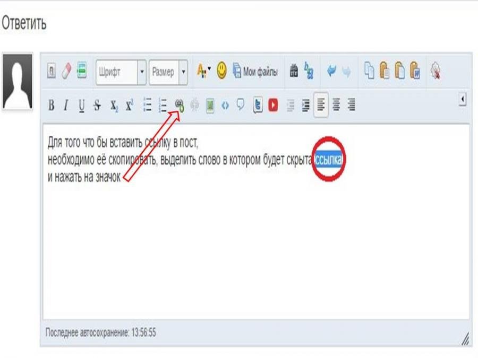Click the highlighted word ссылка
The height and width of the screenshot is (358, 478).
pyautogui.click(x=329, y=160)
